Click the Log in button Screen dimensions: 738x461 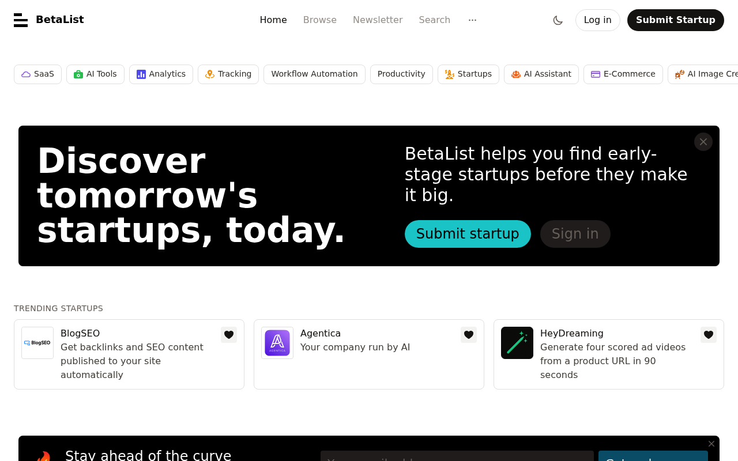point(598,20)
